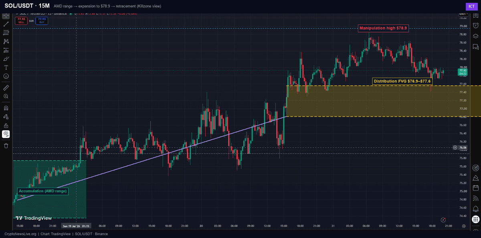Open the news feed signal icon

coord(475,198)
